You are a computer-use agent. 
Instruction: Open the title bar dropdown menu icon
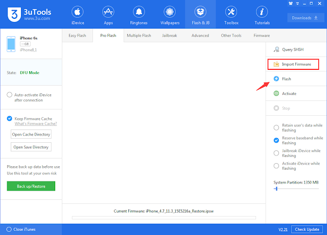click(x=297, y=4)
